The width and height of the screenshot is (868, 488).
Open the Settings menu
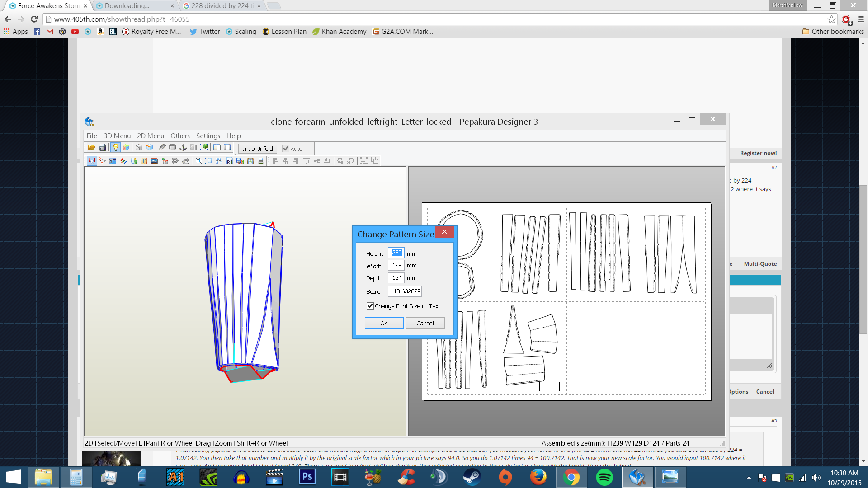coord(208,136)
